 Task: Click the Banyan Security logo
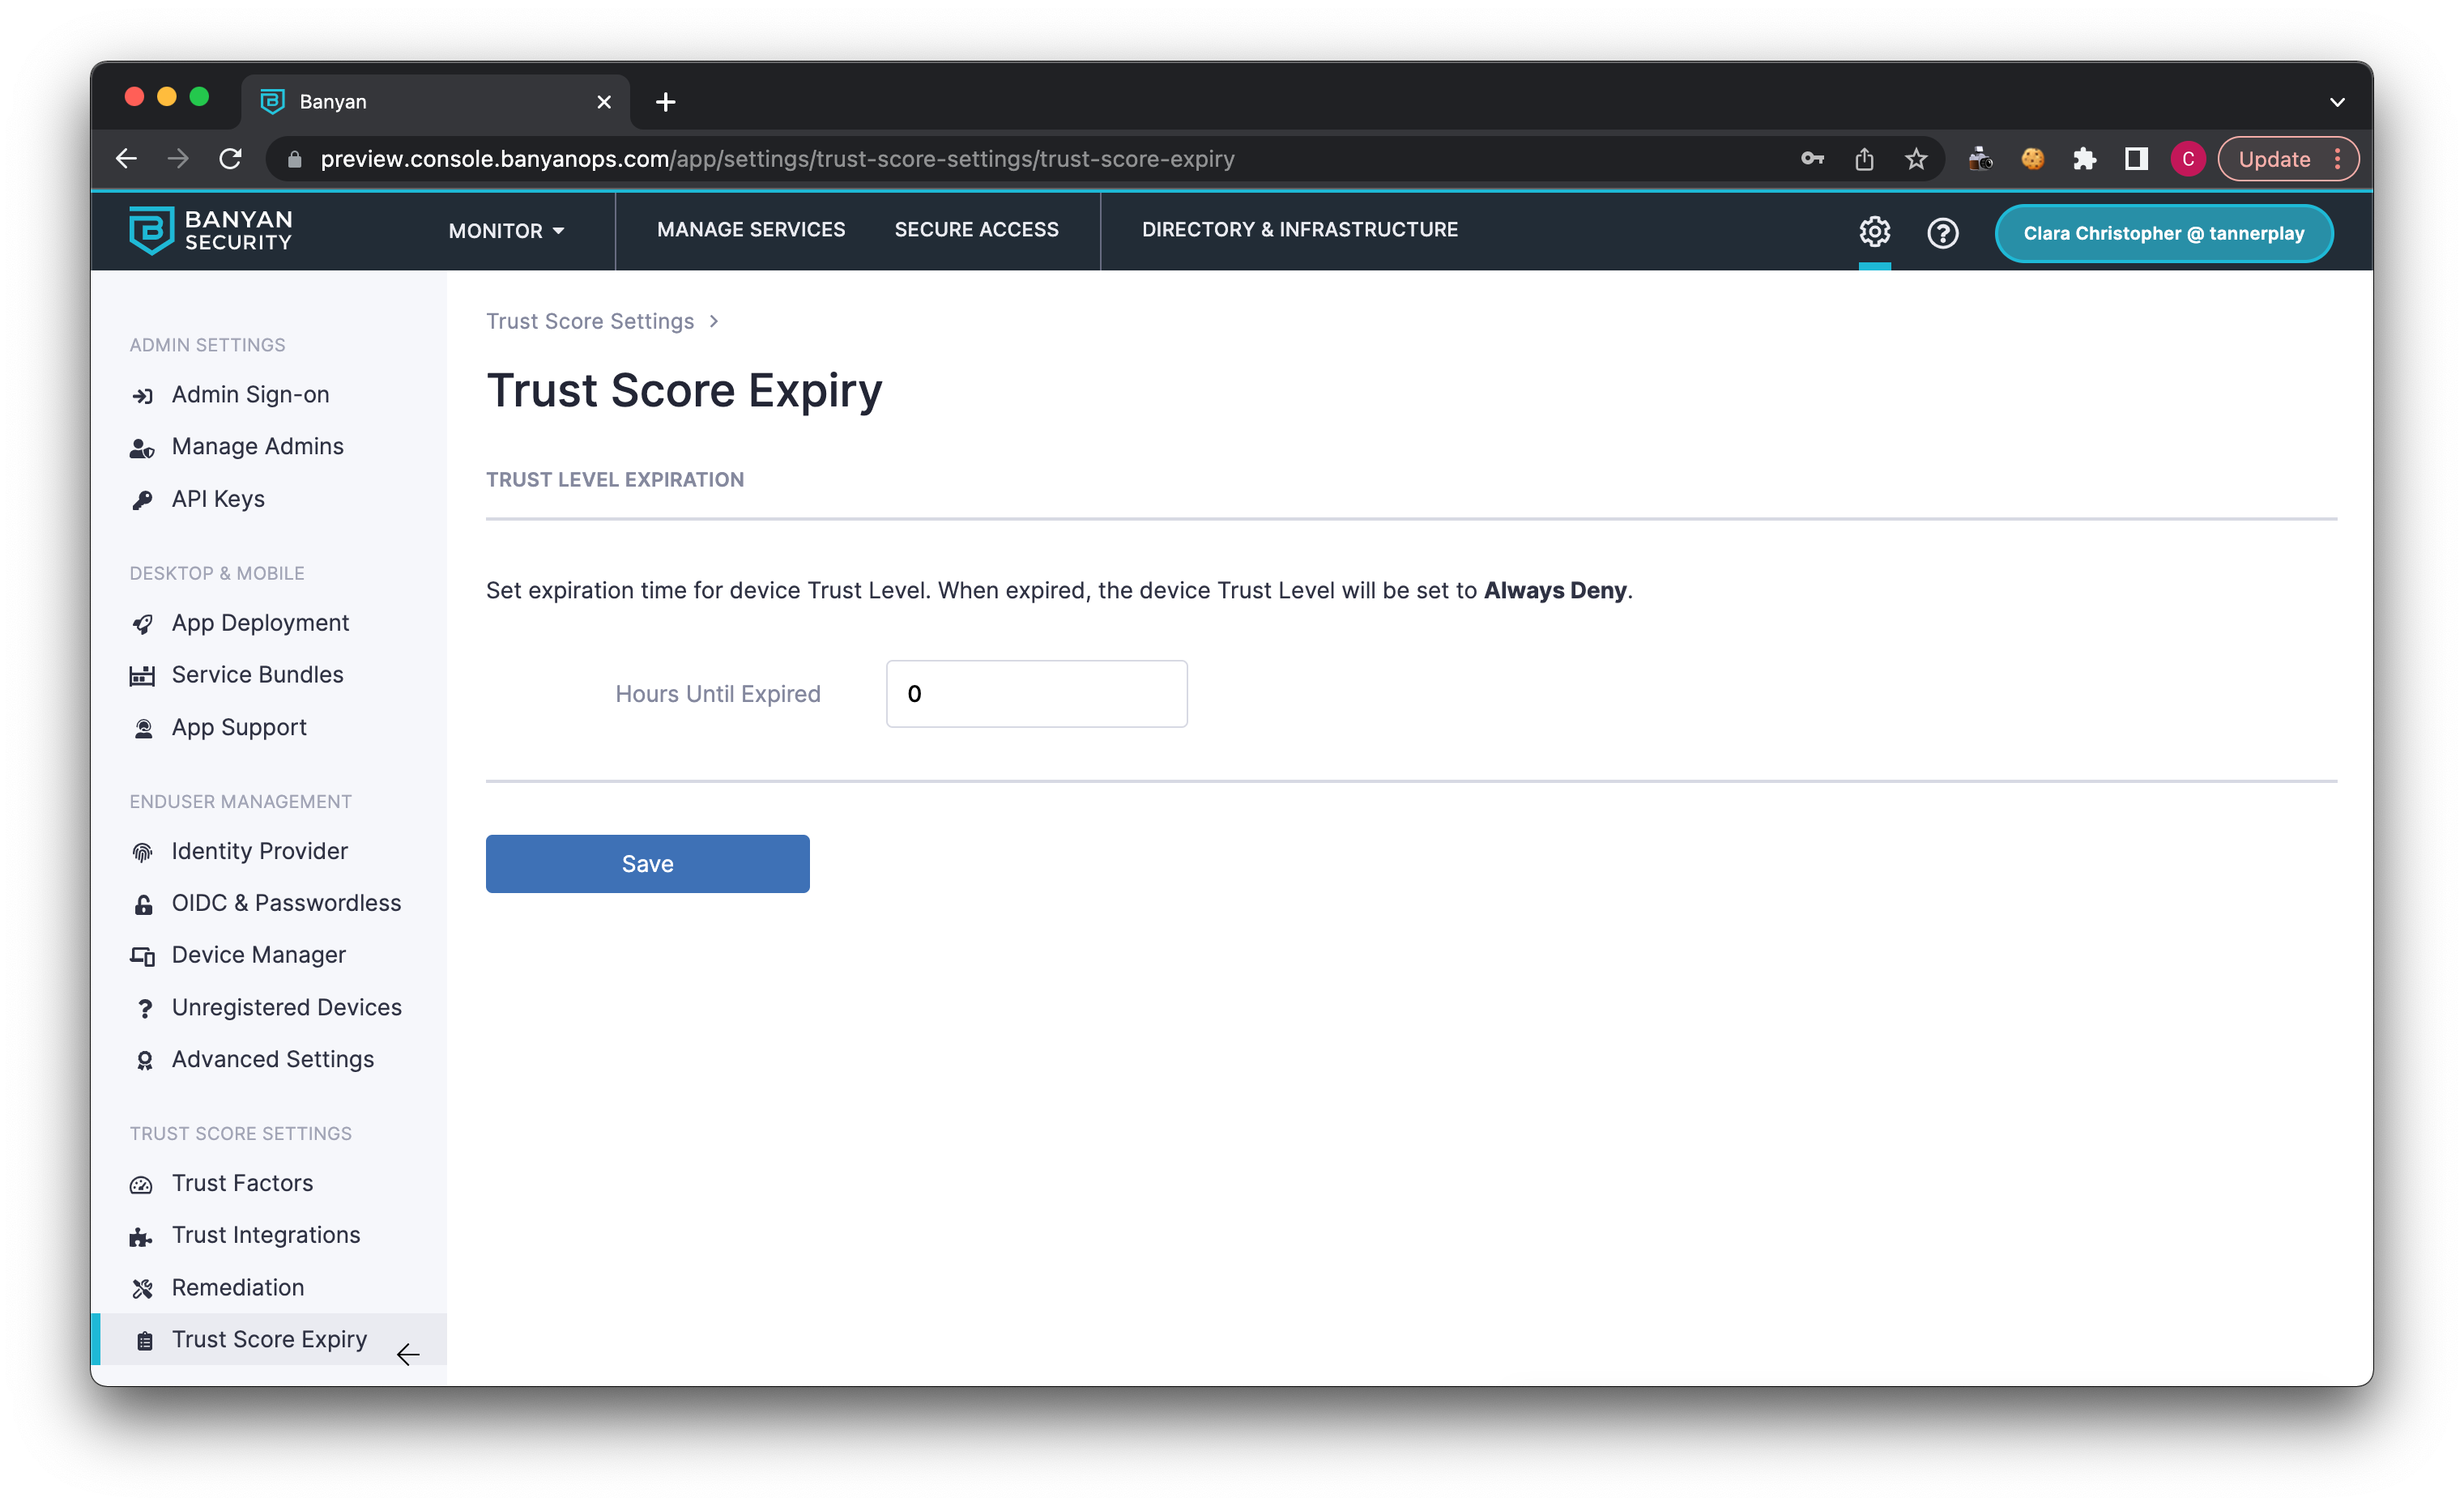[211, 231]
